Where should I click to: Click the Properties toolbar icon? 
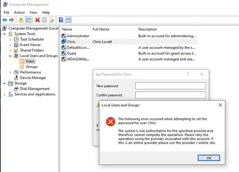(x=45, y=20)
